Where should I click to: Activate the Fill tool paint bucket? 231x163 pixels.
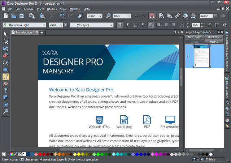click(5, 83)
